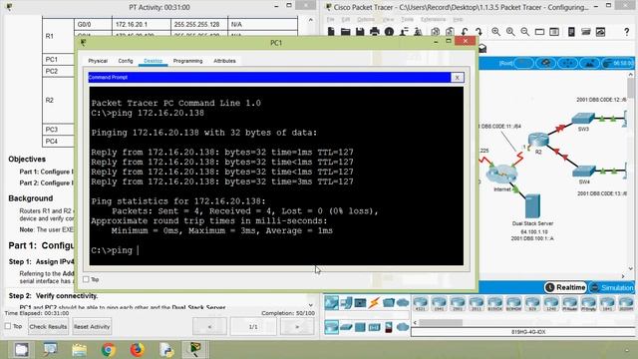The height and width of the screenshot is (359, 638).
Task: Click switch SW3 in the topology
Action: (583, 118)
